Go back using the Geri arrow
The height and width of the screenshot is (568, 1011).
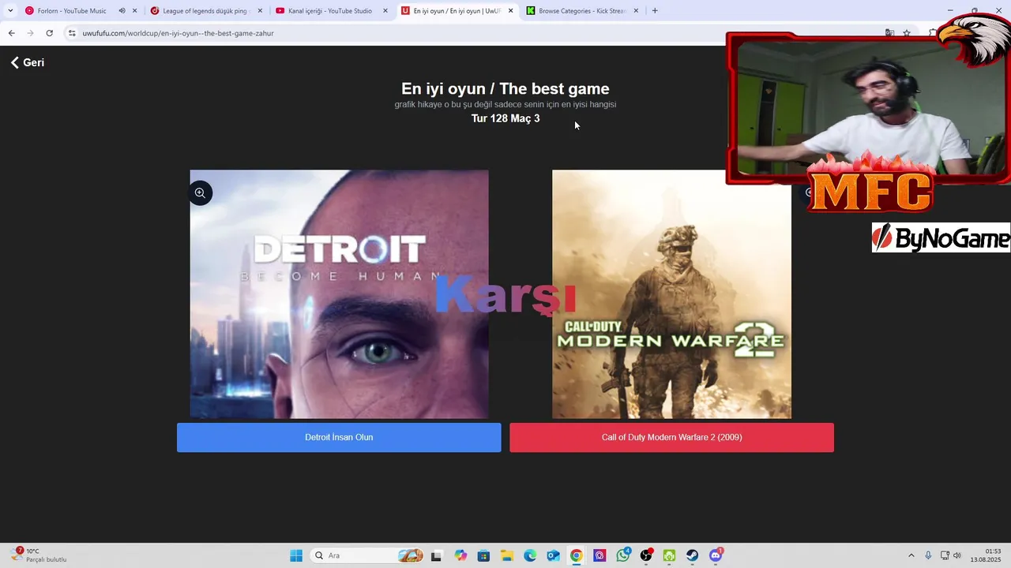point(27,62)
